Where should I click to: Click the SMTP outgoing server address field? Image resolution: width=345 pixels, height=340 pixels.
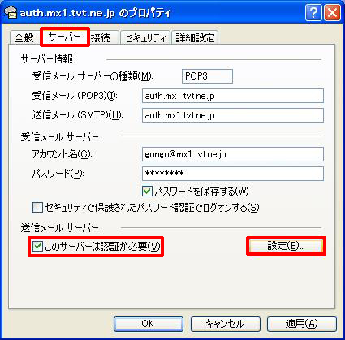[x=233, y=115]
